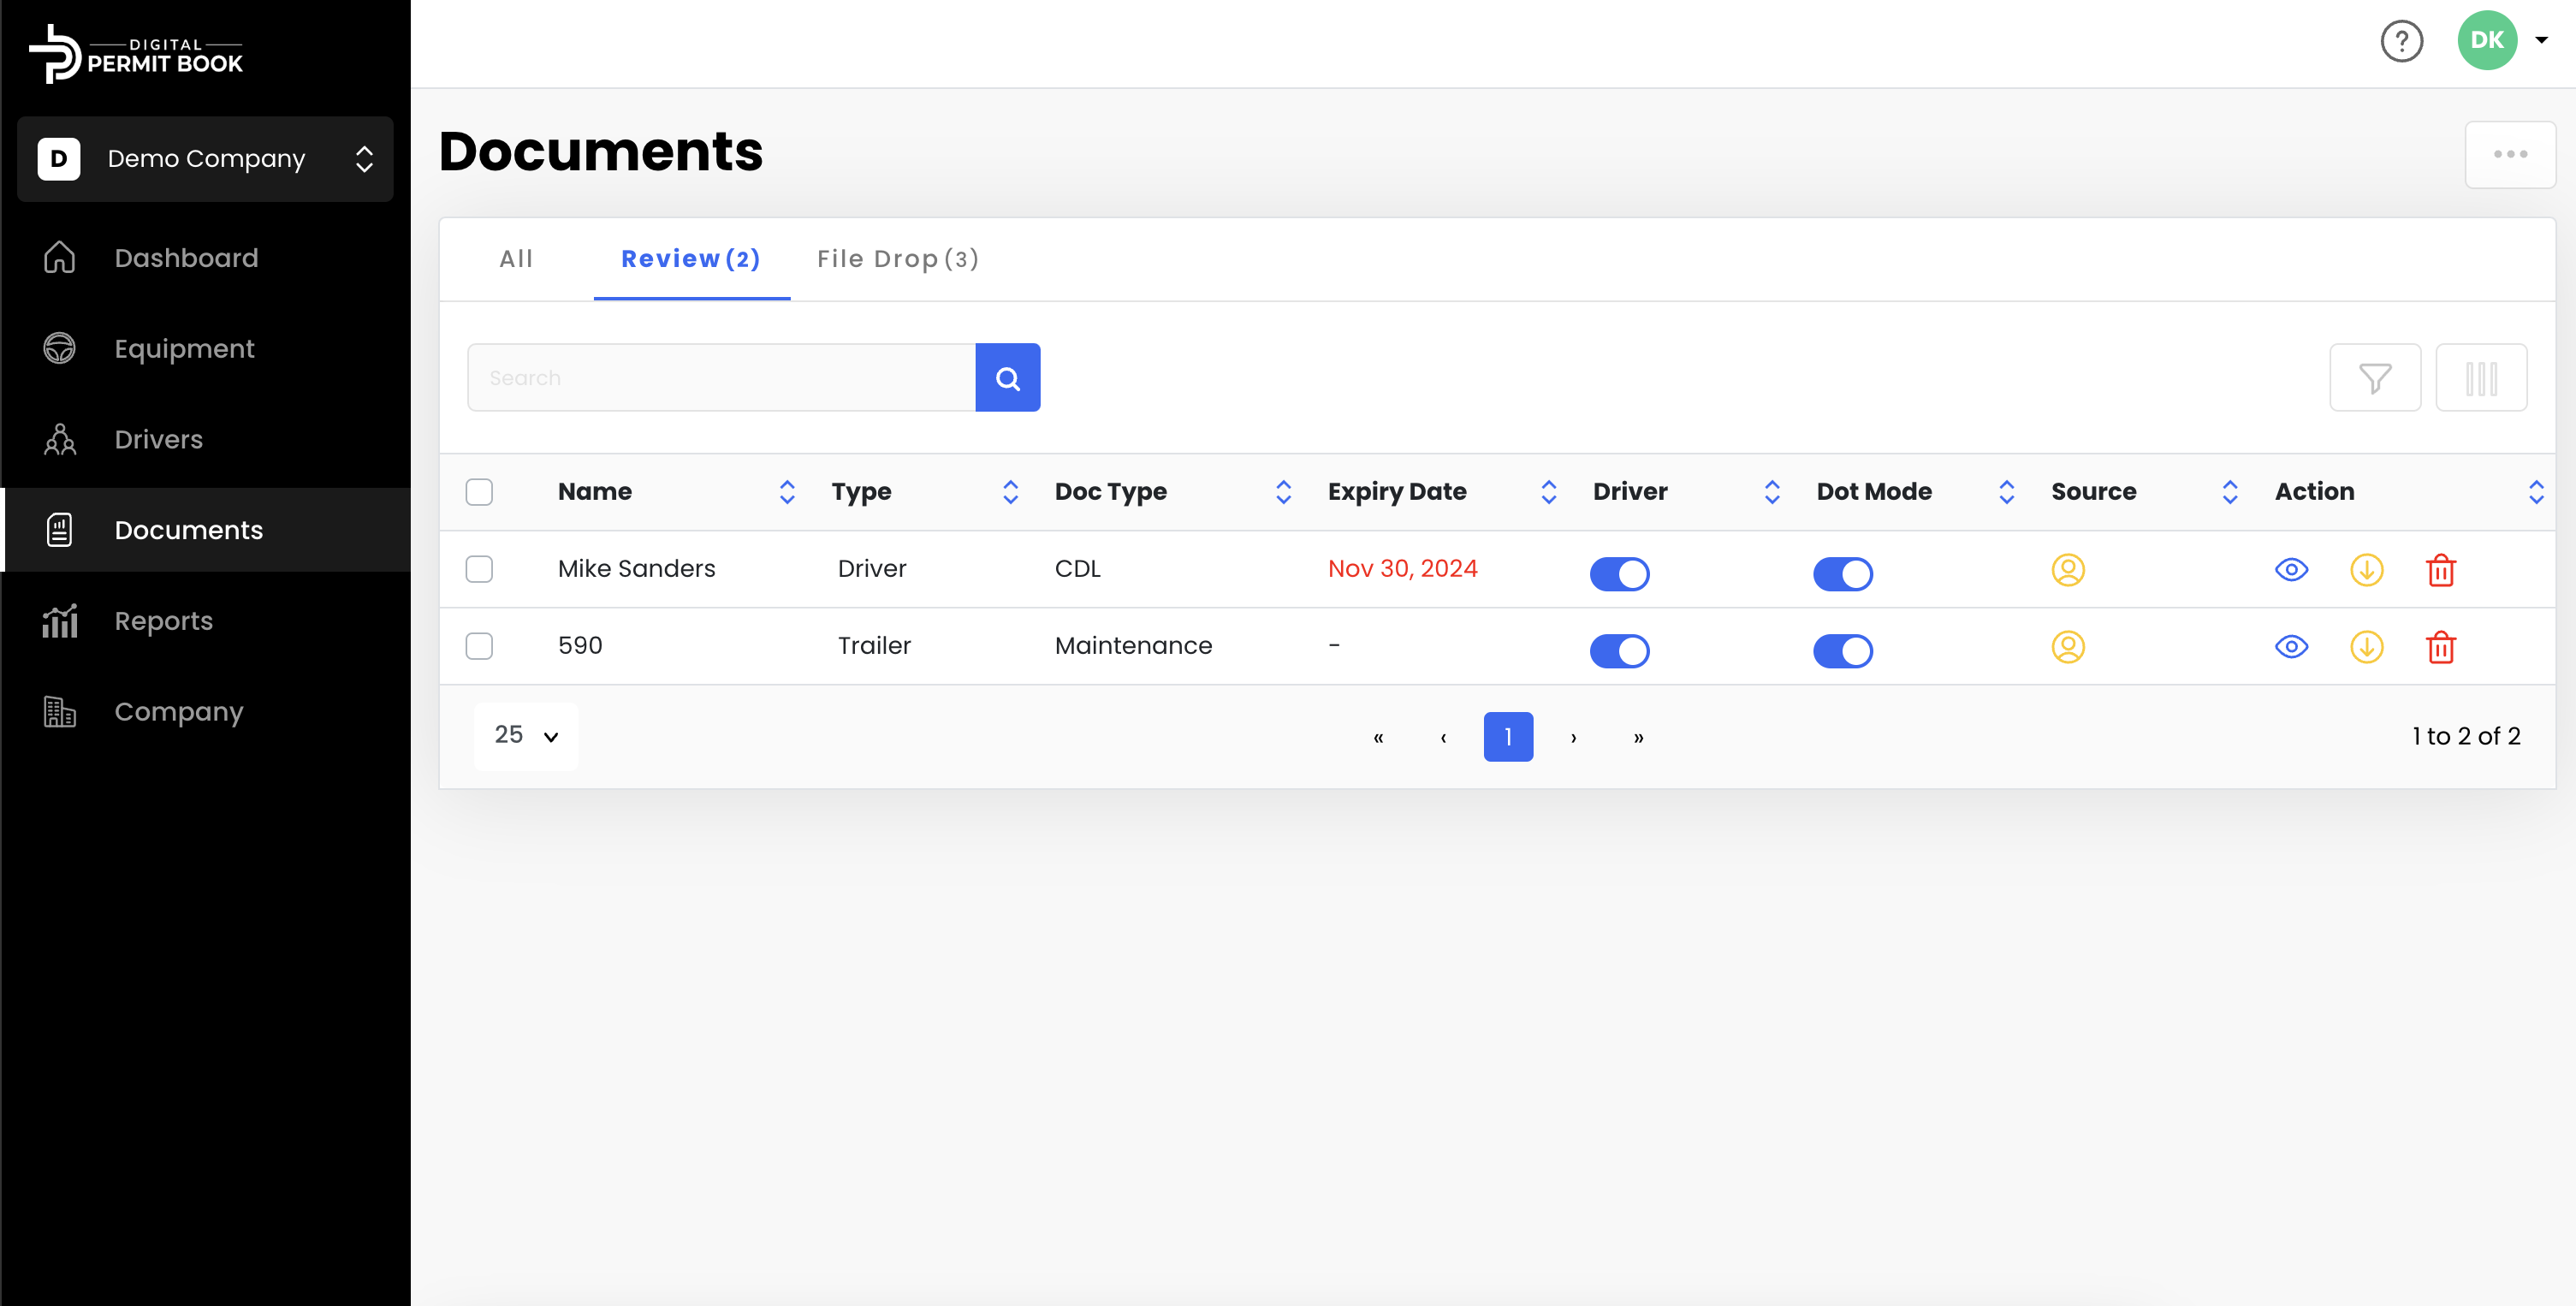The image size is (2576, 1306).
Task: Switch to the All tab
Action: point(516,259)
